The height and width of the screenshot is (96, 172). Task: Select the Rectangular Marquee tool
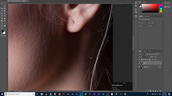coord(5,3)
